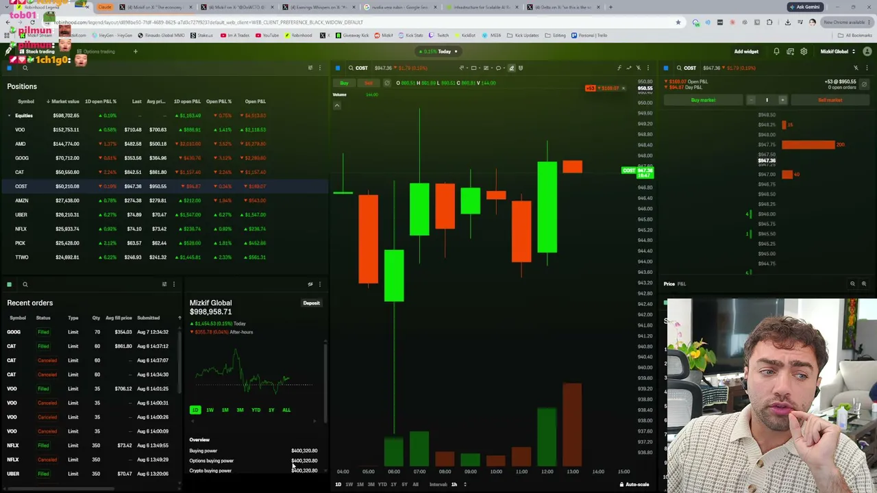Search in the Recent orders widget
This screenshot has height=493, width=877.
coord(25,284)
